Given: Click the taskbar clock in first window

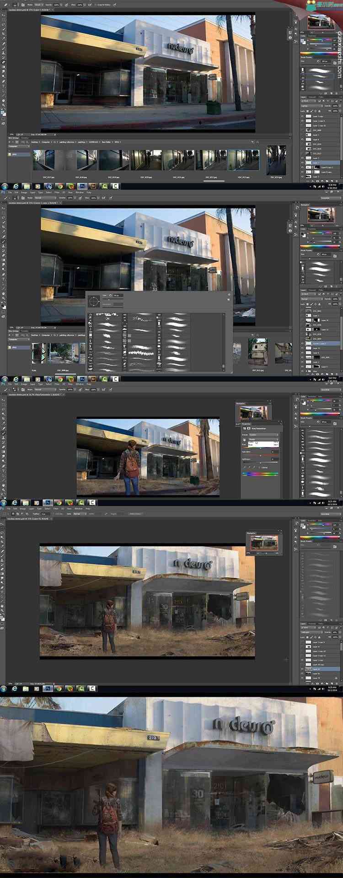Looking at the screenshot, I should (332, 187).
